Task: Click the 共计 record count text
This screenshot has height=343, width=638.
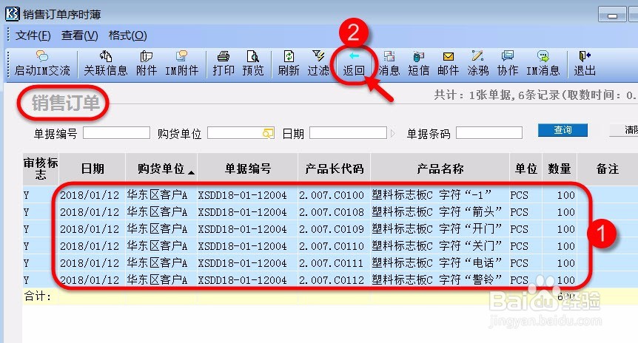Action: [x=535, y=95]
